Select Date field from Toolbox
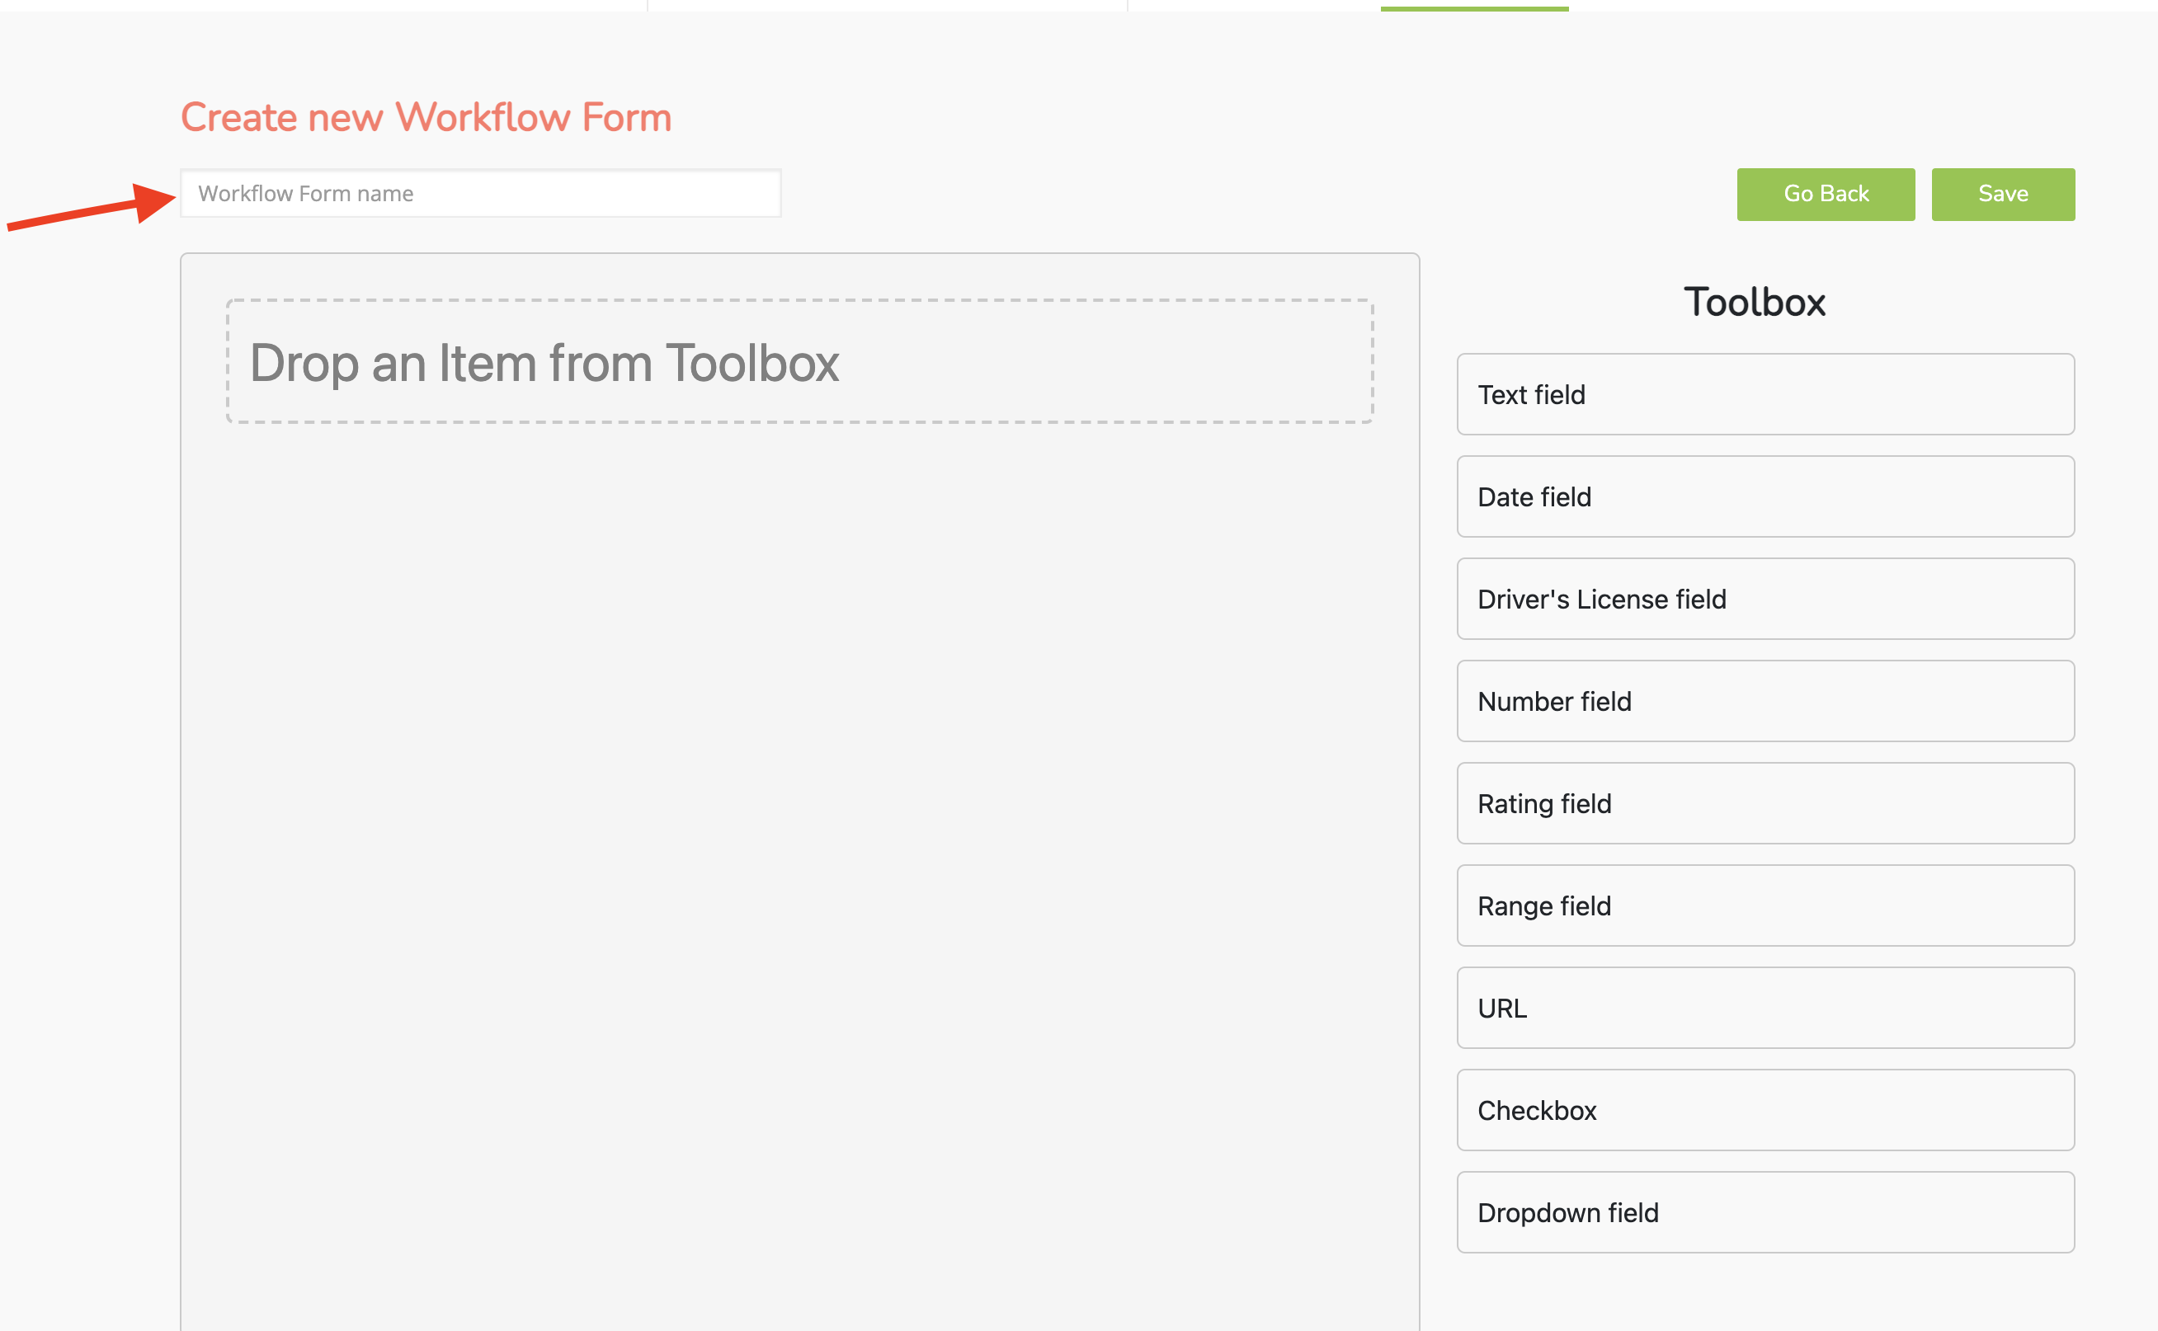The height and width of the screenshot is (1331, 2158). point(1765,496)
